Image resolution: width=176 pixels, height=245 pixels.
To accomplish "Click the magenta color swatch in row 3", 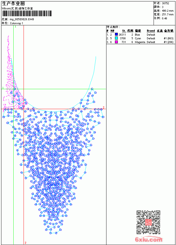I will click(x=116, y=42).
